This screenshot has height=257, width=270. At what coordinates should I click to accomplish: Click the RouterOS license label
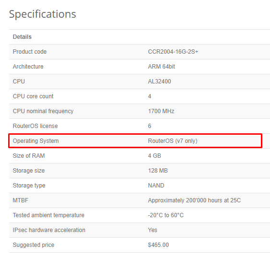35,126
